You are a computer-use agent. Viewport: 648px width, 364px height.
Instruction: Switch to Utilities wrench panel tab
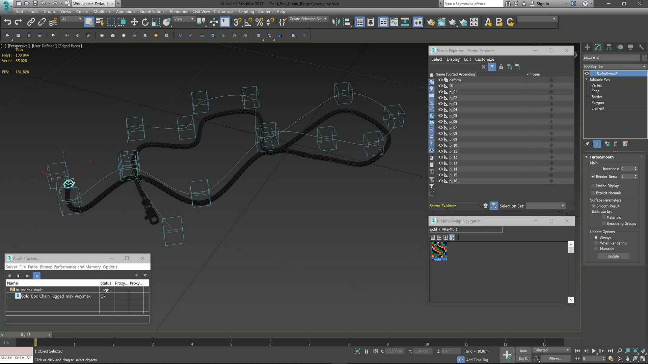click(641, 47)
